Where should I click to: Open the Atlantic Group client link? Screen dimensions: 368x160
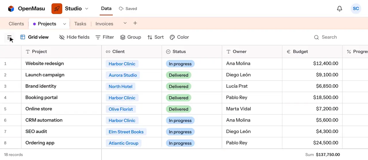coord(124,143)
